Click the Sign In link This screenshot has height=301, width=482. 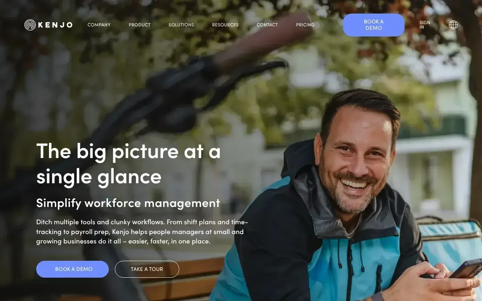tap(424, 25)
